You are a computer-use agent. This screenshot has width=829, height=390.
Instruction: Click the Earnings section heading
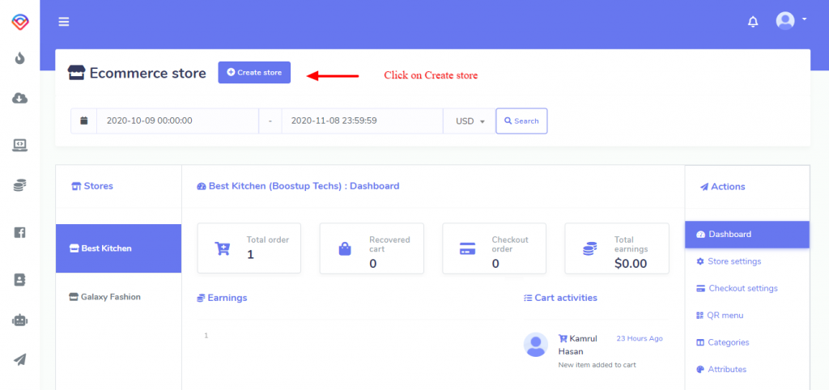pos(222,298)
